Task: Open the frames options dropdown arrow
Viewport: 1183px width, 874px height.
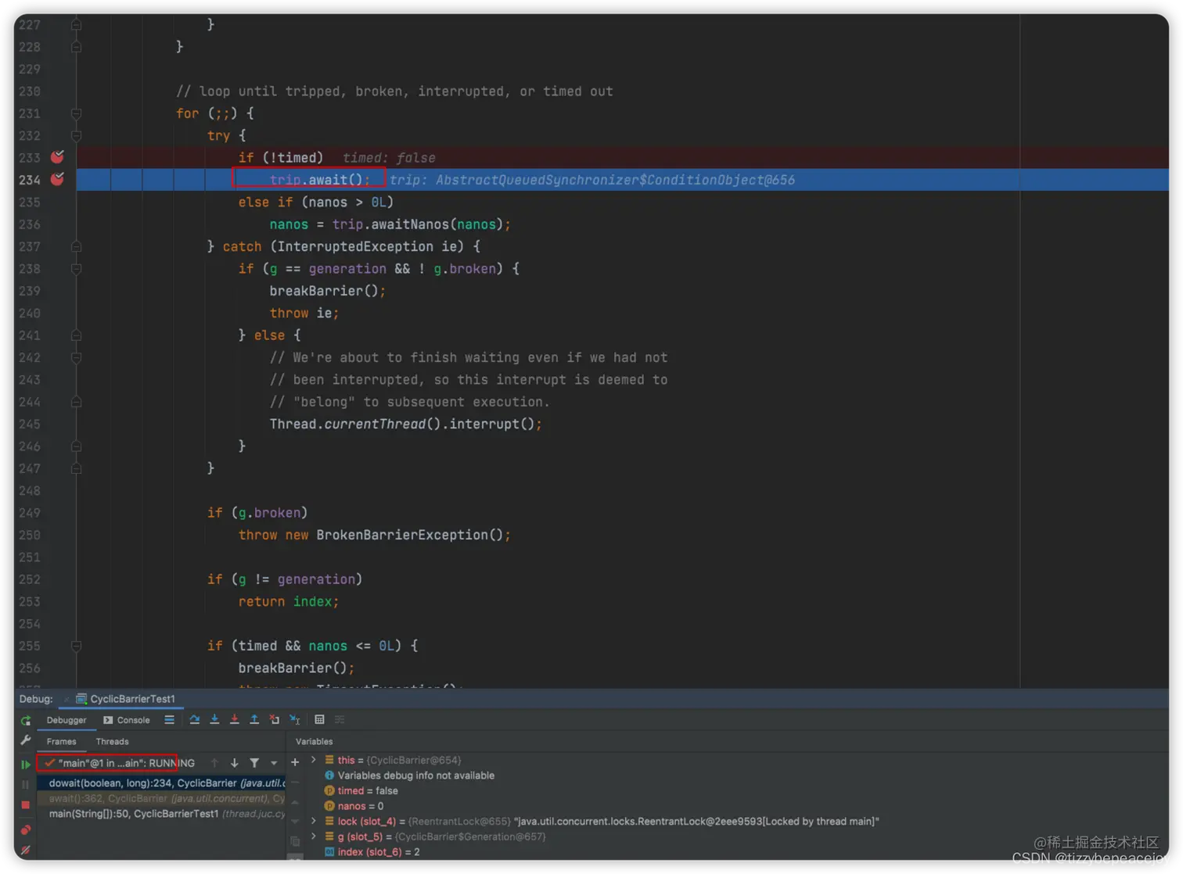Action: [x=274, y=763]
